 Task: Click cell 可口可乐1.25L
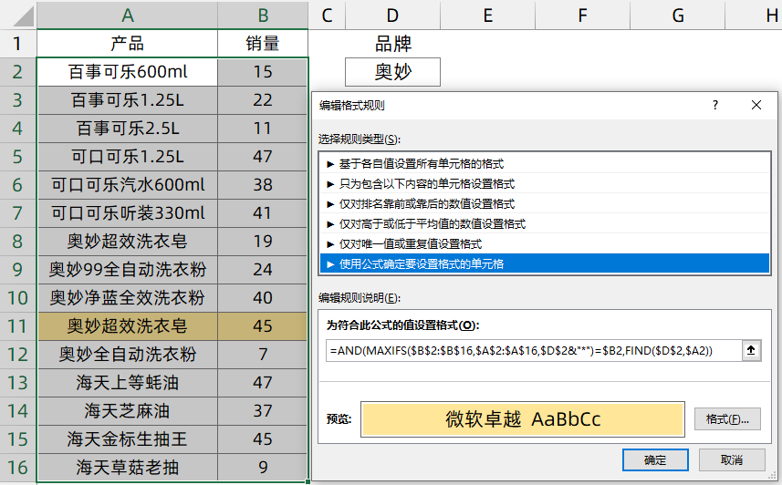(127, 157)
